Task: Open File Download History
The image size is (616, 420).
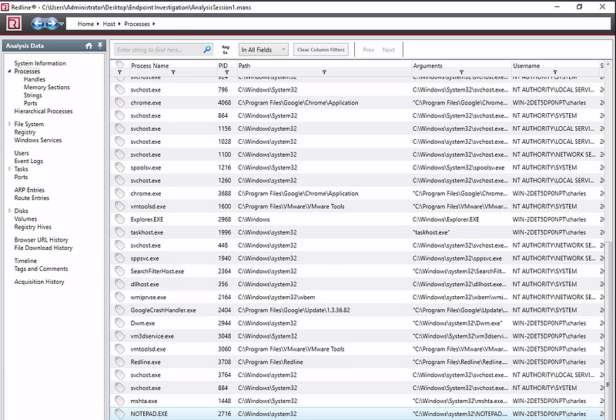Action: tap(44, 248)
